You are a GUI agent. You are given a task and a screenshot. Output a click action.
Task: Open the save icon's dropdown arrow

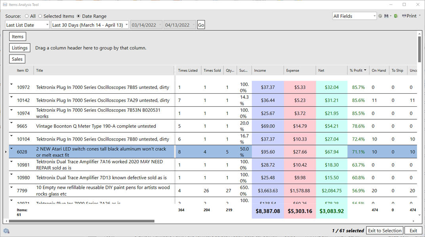391,16
